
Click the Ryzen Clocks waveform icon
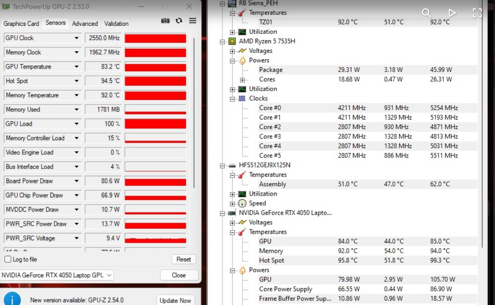coord(242,98)
